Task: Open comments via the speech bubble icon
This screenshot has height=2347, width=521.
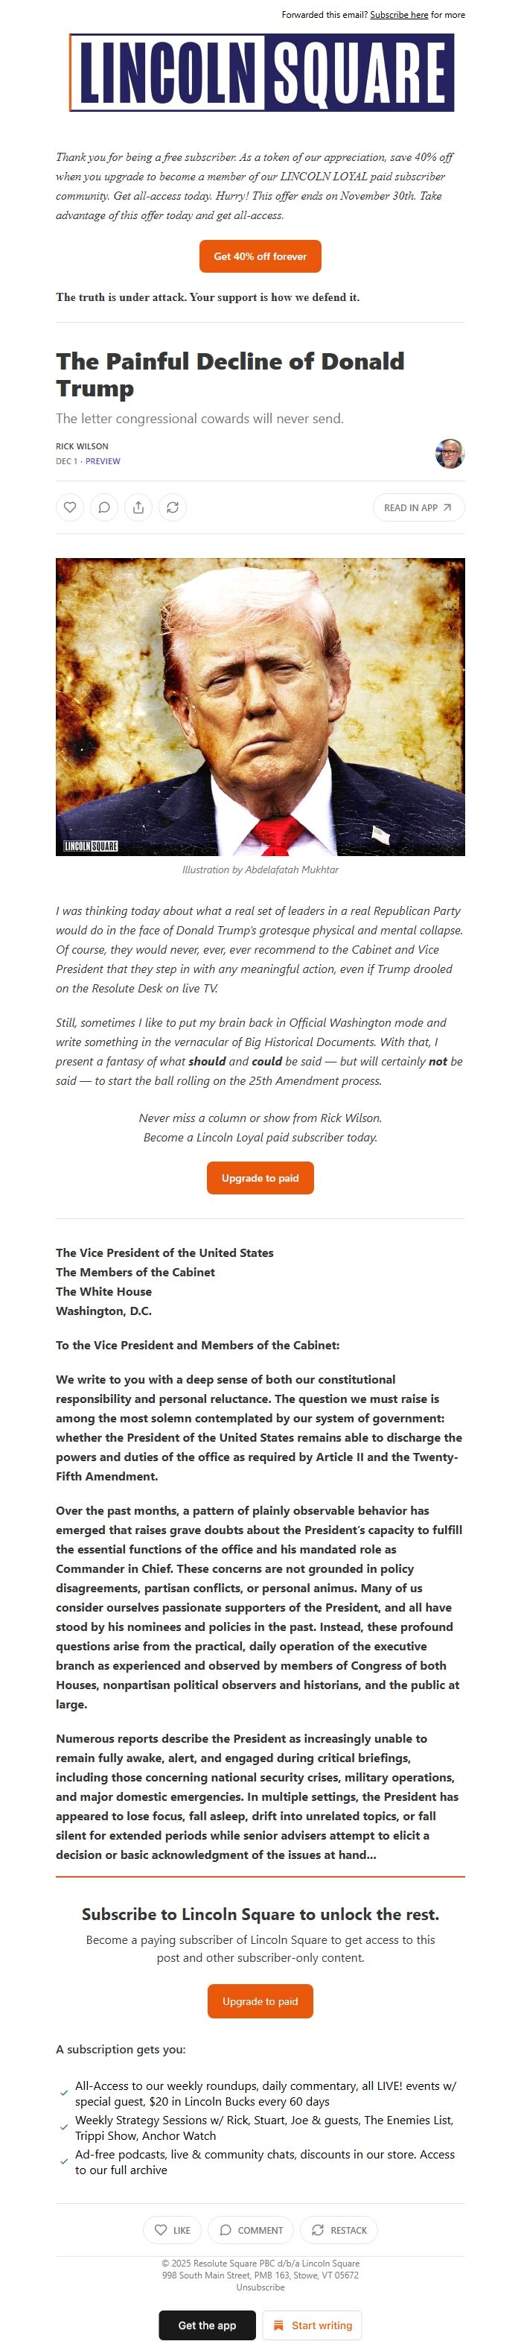Action: [x=105, y=507]
